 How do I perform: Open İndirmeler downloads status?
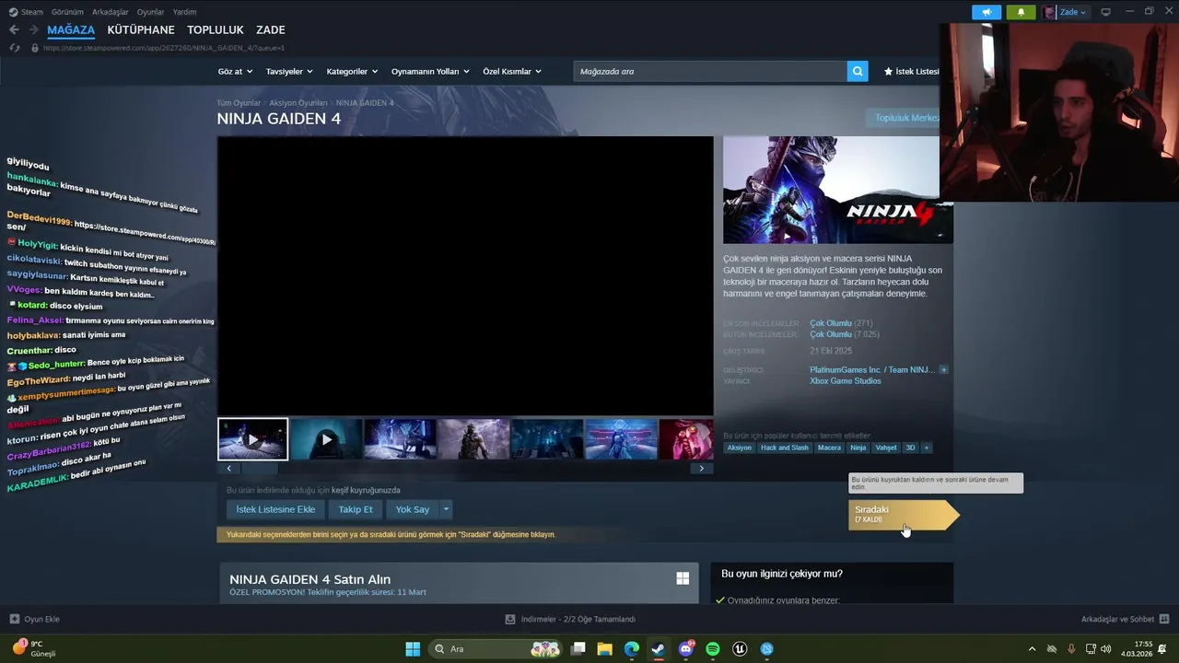(570, 619)
